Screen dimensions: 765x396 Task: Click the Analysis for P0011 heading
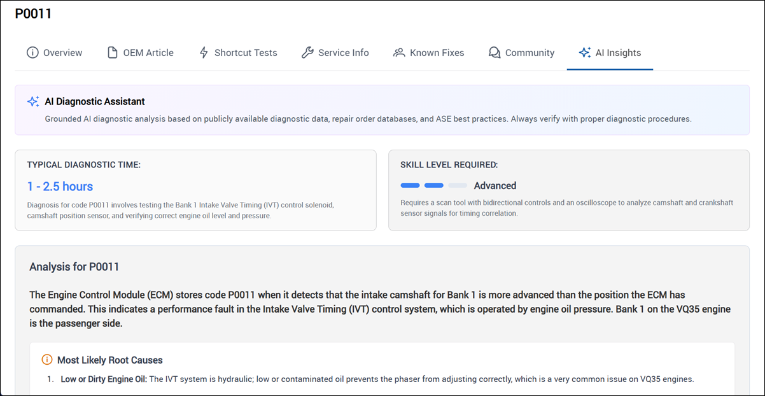coord(74,267)
